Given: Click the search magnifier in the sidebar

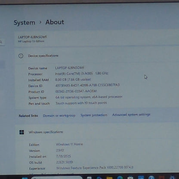Looking at the screenshot, I should pos(1,42).
